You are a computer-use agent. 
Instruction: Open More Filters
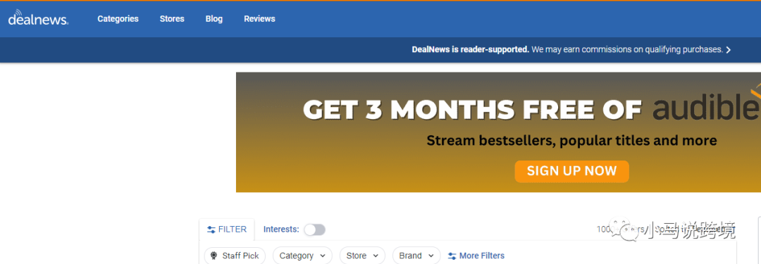[476, 256]
